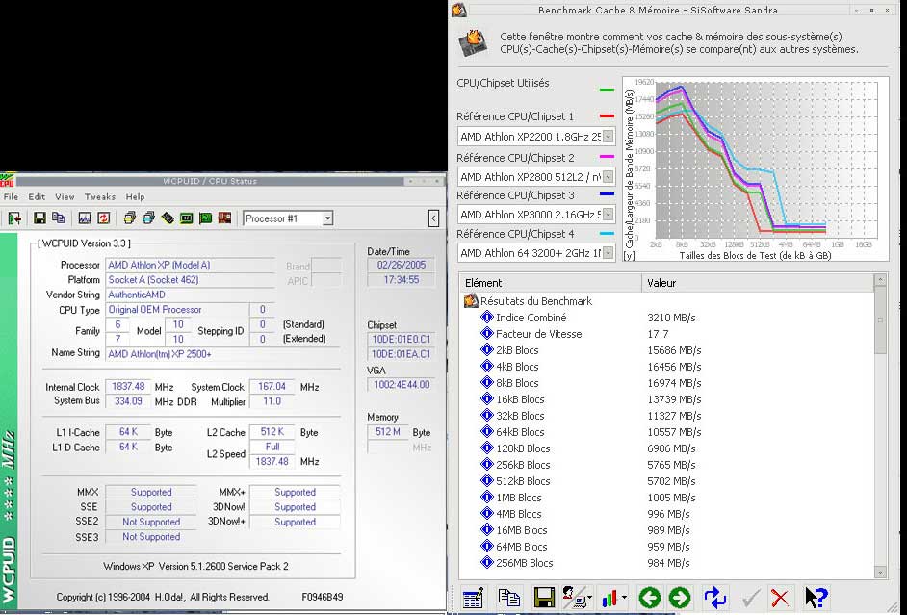Click the memory module icon in WCPUID toolbar

pos(168,218)
